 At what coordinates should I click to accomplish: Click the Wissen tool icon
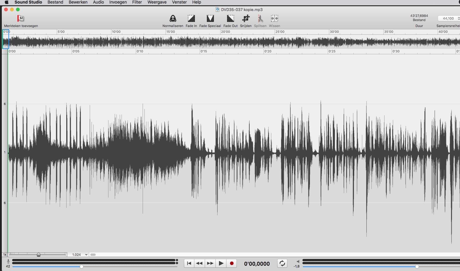click(x=274, y=18)
